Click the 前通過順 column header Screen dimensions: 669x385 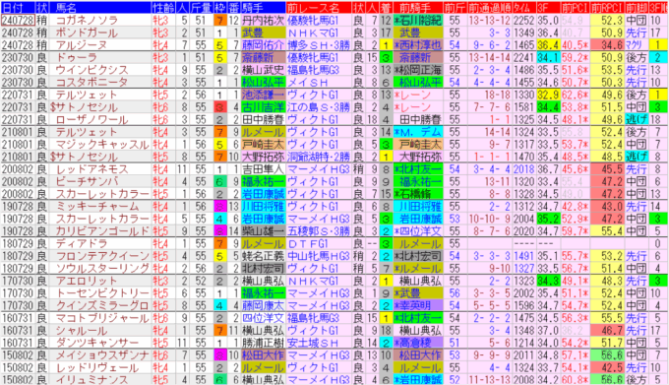click(489, 7)
